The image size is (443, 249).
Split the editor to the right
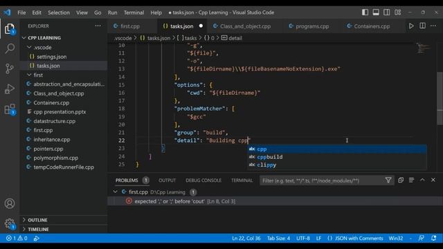point(422,26)
